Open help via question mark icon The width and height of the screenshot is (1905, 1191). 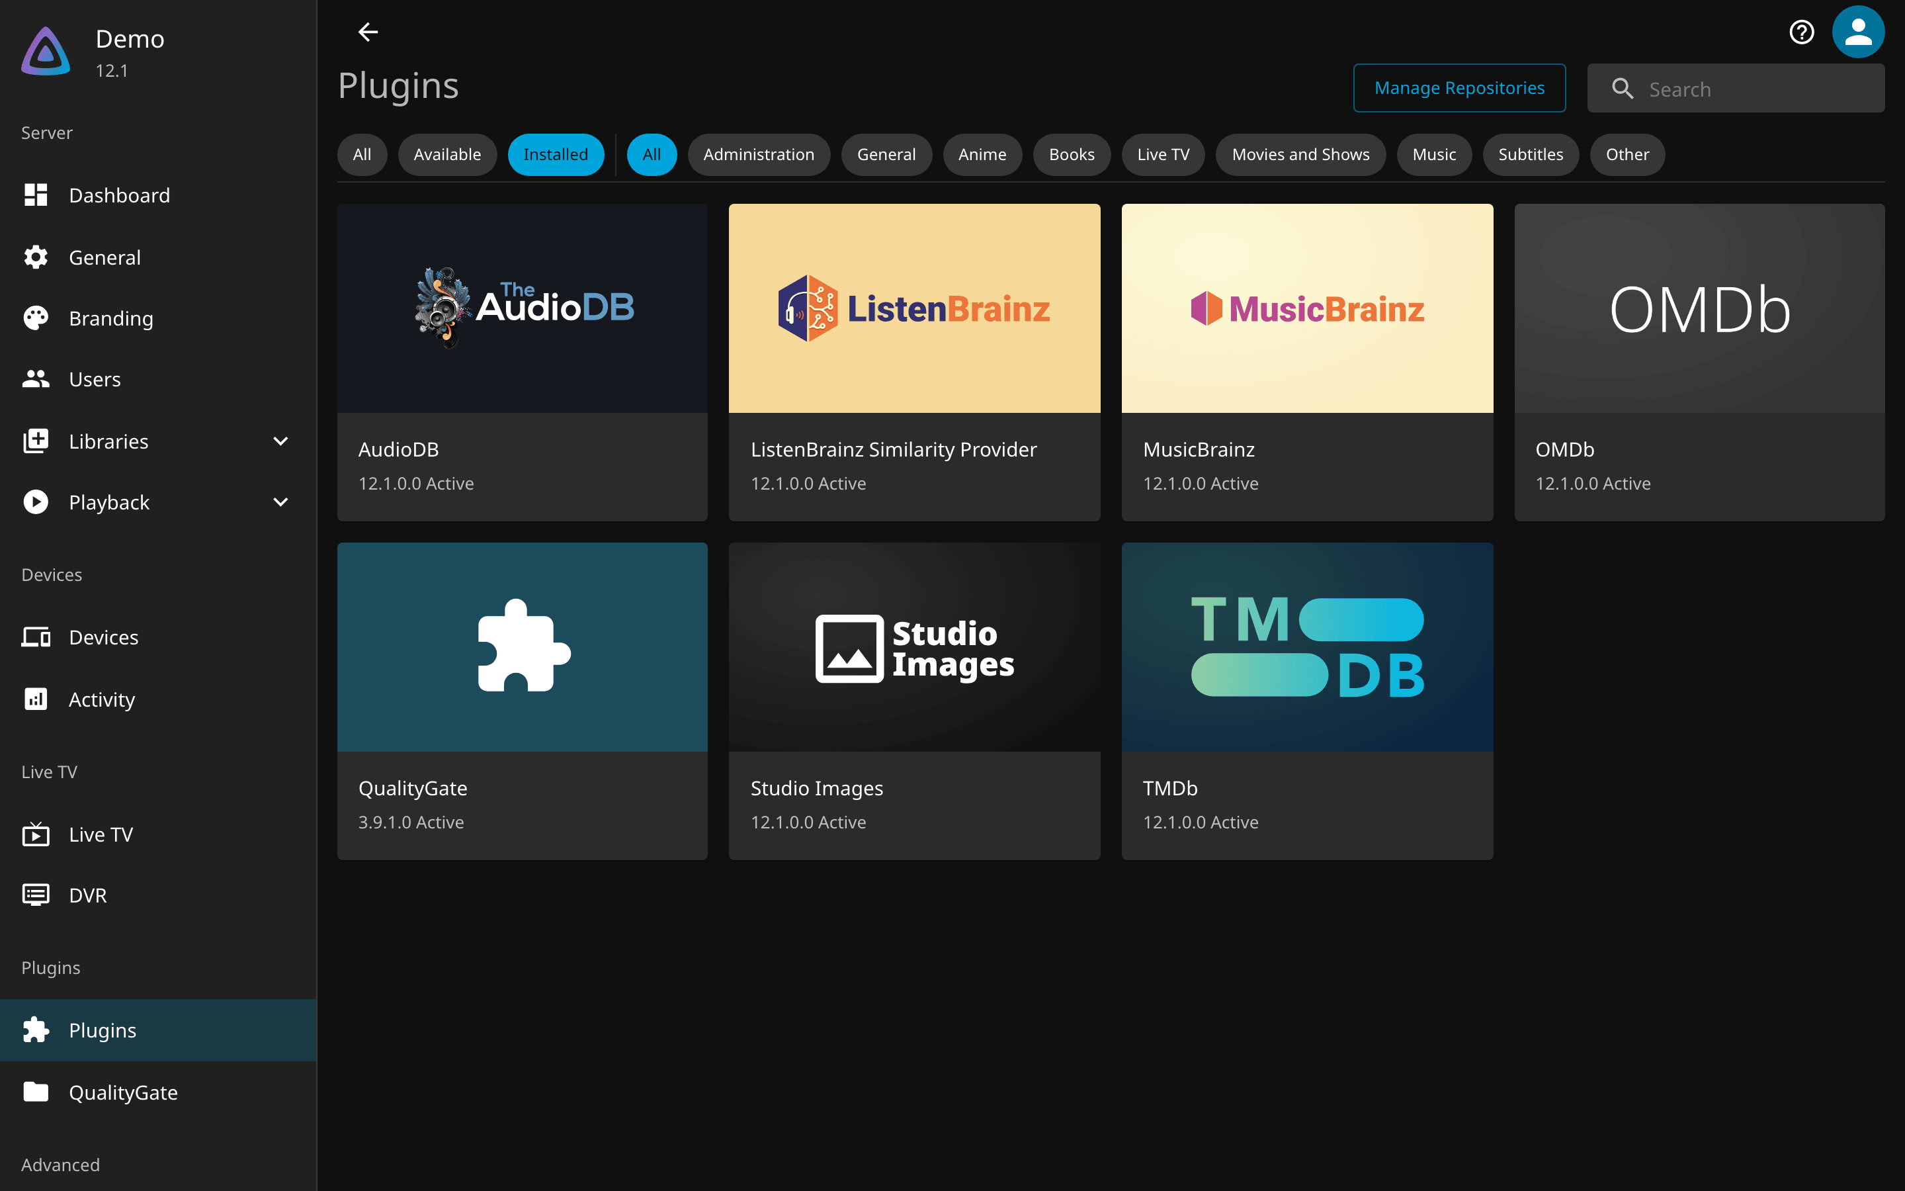point(1801,32)
